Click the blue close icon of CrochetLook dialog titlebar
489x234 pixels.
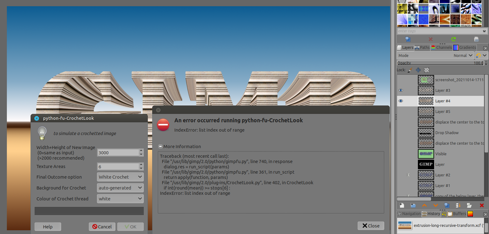(36, 118)
